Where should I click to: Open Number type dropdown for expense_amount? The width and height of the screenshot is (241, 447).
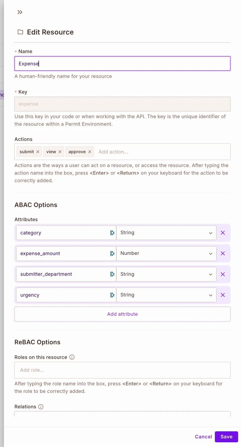166,253
